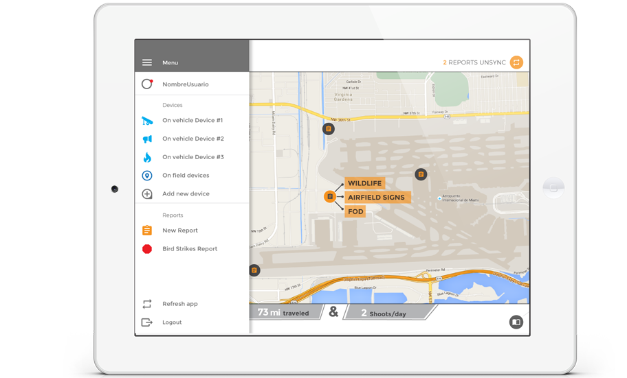
Task: Choose the FOD report tag
Action: tap(355, 211)
